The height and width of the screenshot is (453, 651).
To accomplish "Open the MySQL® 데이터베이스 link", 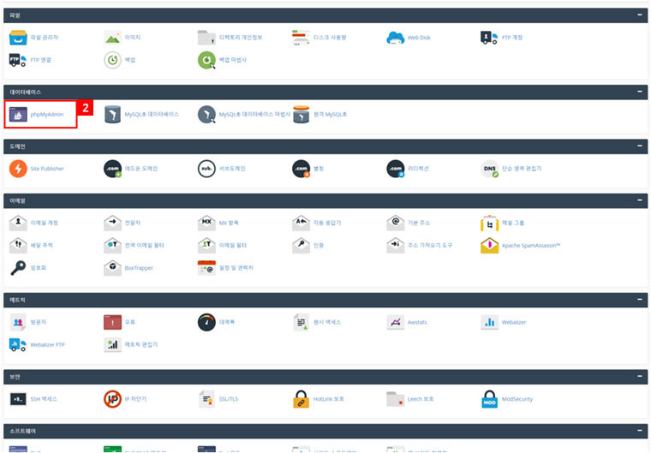I will 152,114.
